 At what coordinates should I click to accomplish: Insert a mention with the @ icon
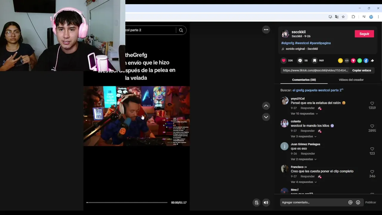click(x=350, y=202)
